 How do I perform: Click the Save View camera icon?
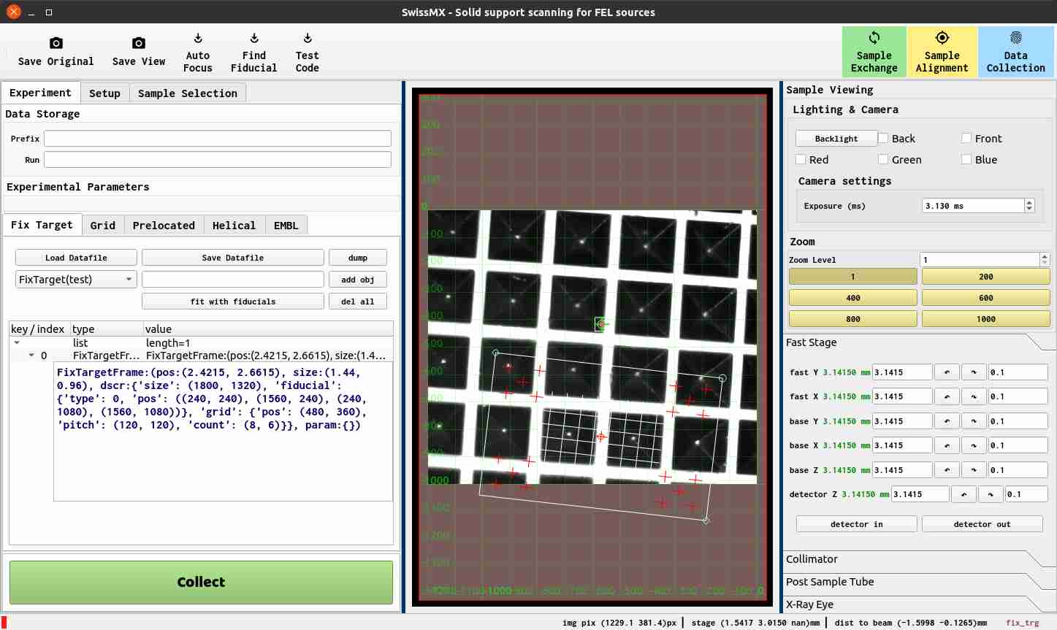click(138, 44)
